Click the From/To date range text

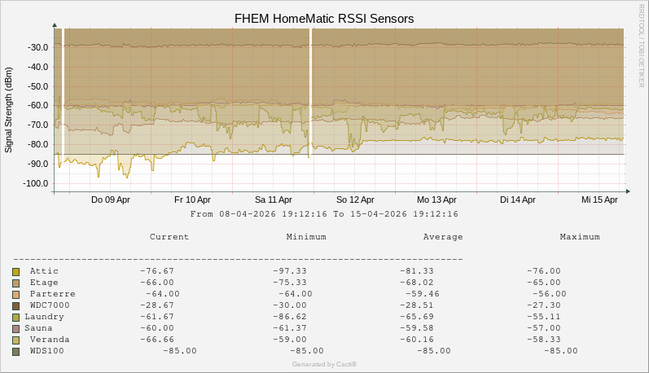324,214
